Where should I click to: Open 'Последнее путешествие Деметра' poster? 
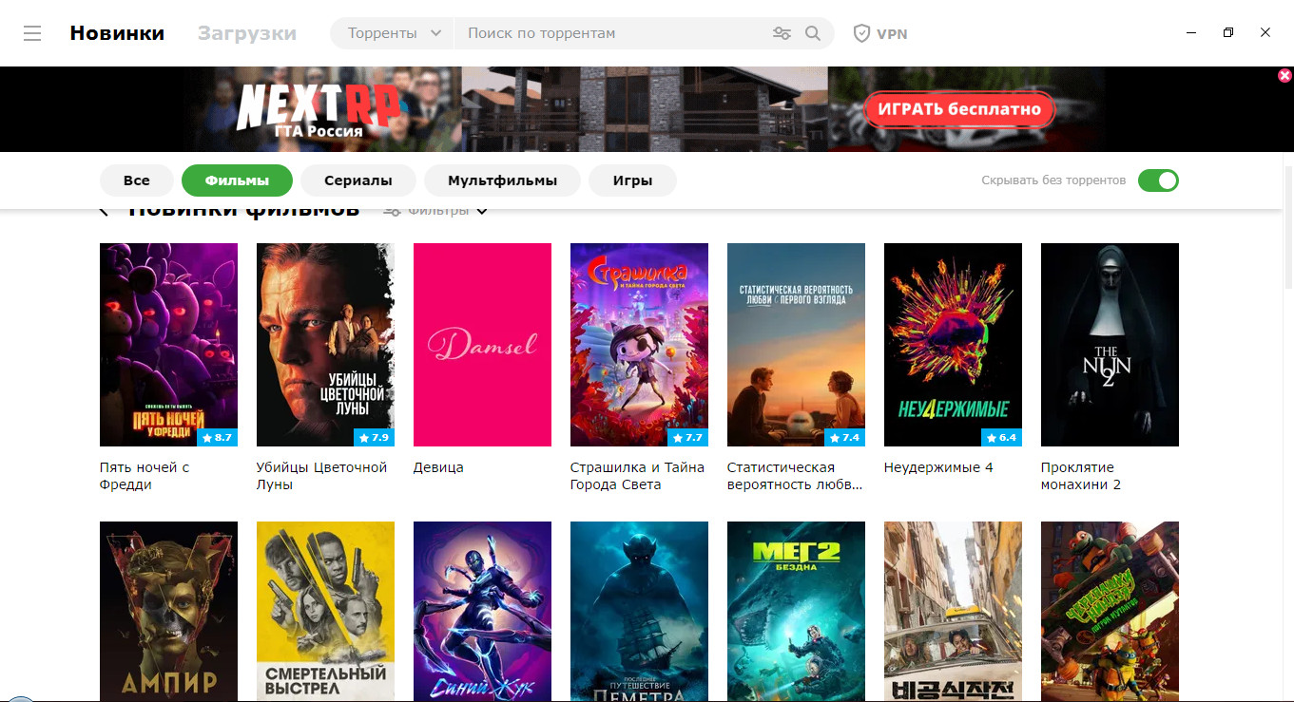[x=639, y=611]
